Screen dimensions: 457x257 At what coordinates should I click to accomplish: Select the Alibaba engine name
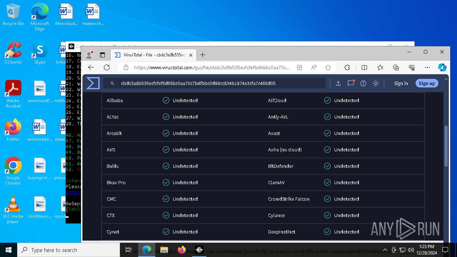(x=115, y=100)
